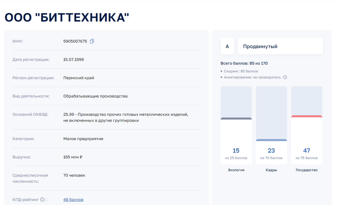The width and height of the screenshot is (337, 205).
Task: Copy the INN number with copy icon
Action: 92,41
